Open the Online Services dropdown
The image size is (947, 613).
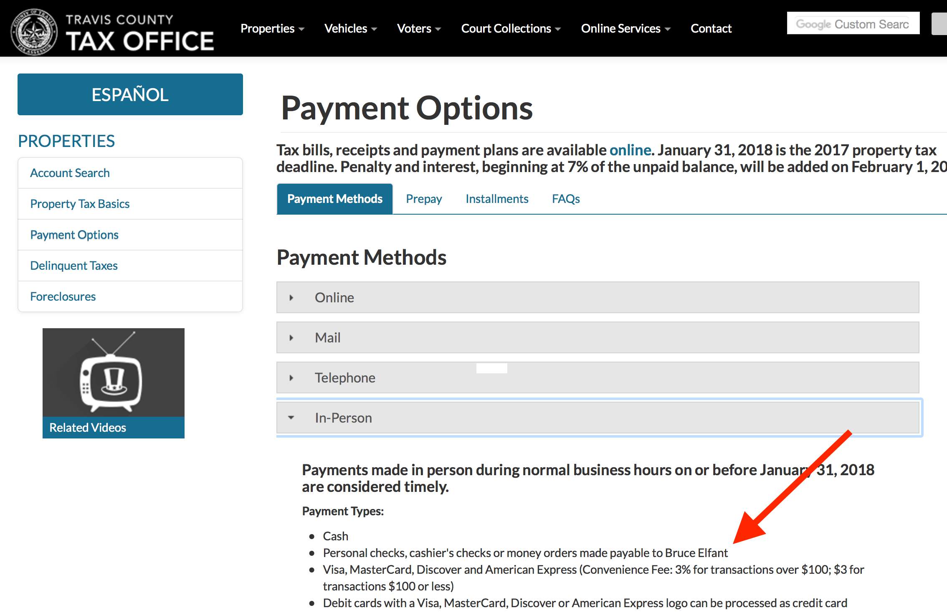pyautogui.click(x=625, y=28)
